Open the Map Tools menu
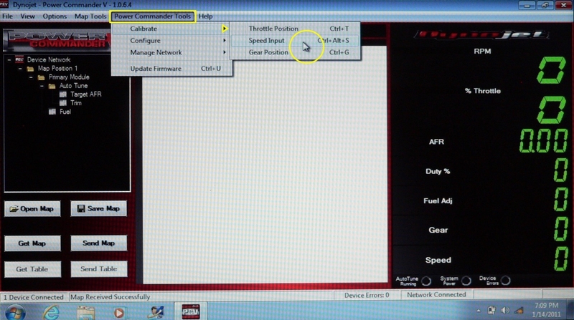This screenshot has height=320, width=574. click(x=90, y=16)
